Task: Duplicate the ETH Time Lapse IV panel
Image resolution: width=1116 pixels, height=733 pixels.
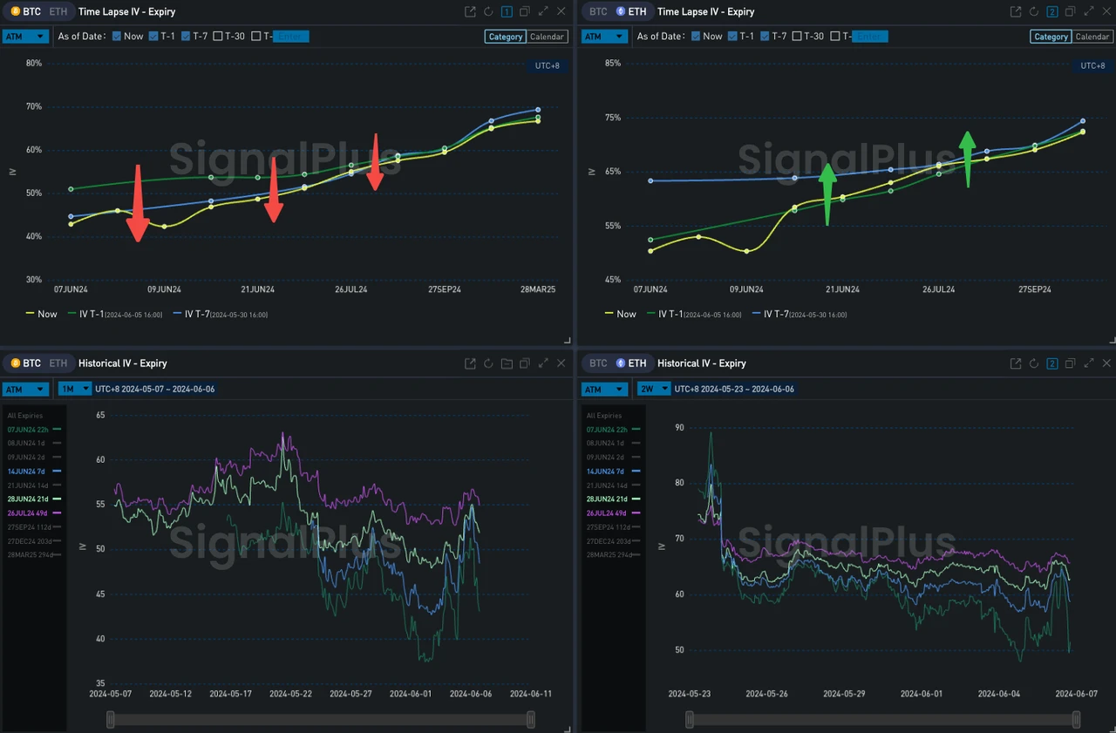Action: (1070, 11)
